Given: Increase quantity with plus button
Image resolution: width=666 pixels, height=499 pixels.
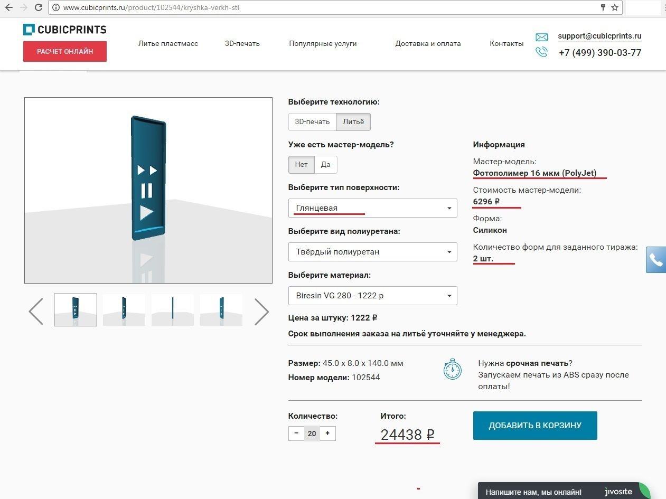Looking at the screenshot, I should pyautogui.click(x=327, y=434).
